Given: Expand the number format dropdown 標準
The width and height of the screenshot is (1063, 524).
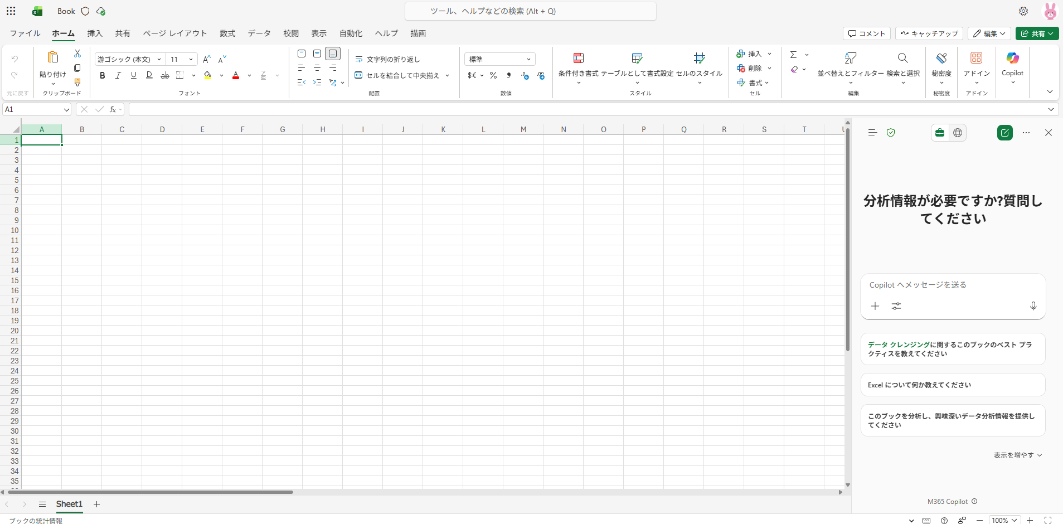Looking at the screenshot, I should pos(528,59).
